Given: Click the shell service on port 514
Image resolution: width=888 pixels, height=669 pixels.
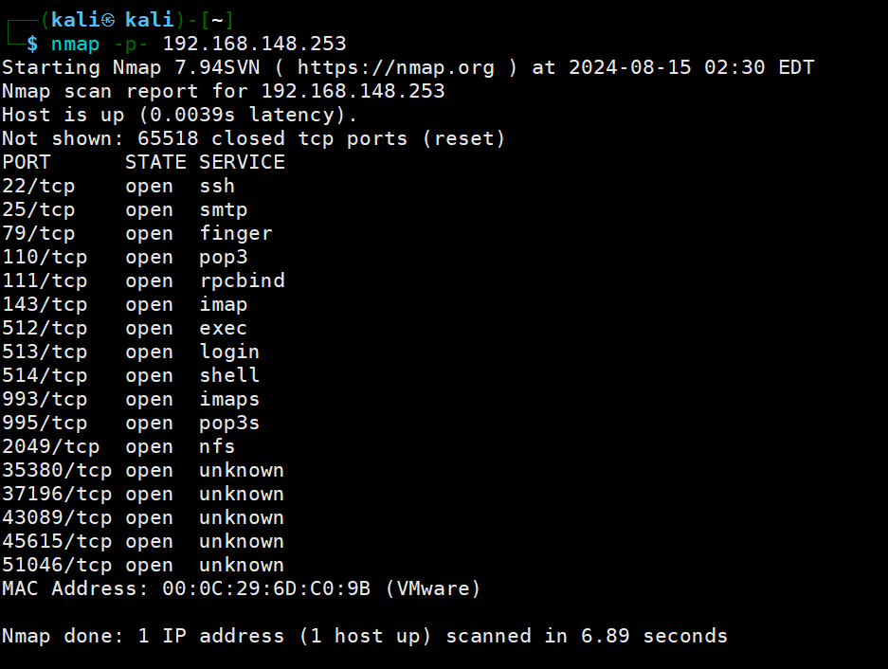Looking at the screenshot, I should point(229,375).
